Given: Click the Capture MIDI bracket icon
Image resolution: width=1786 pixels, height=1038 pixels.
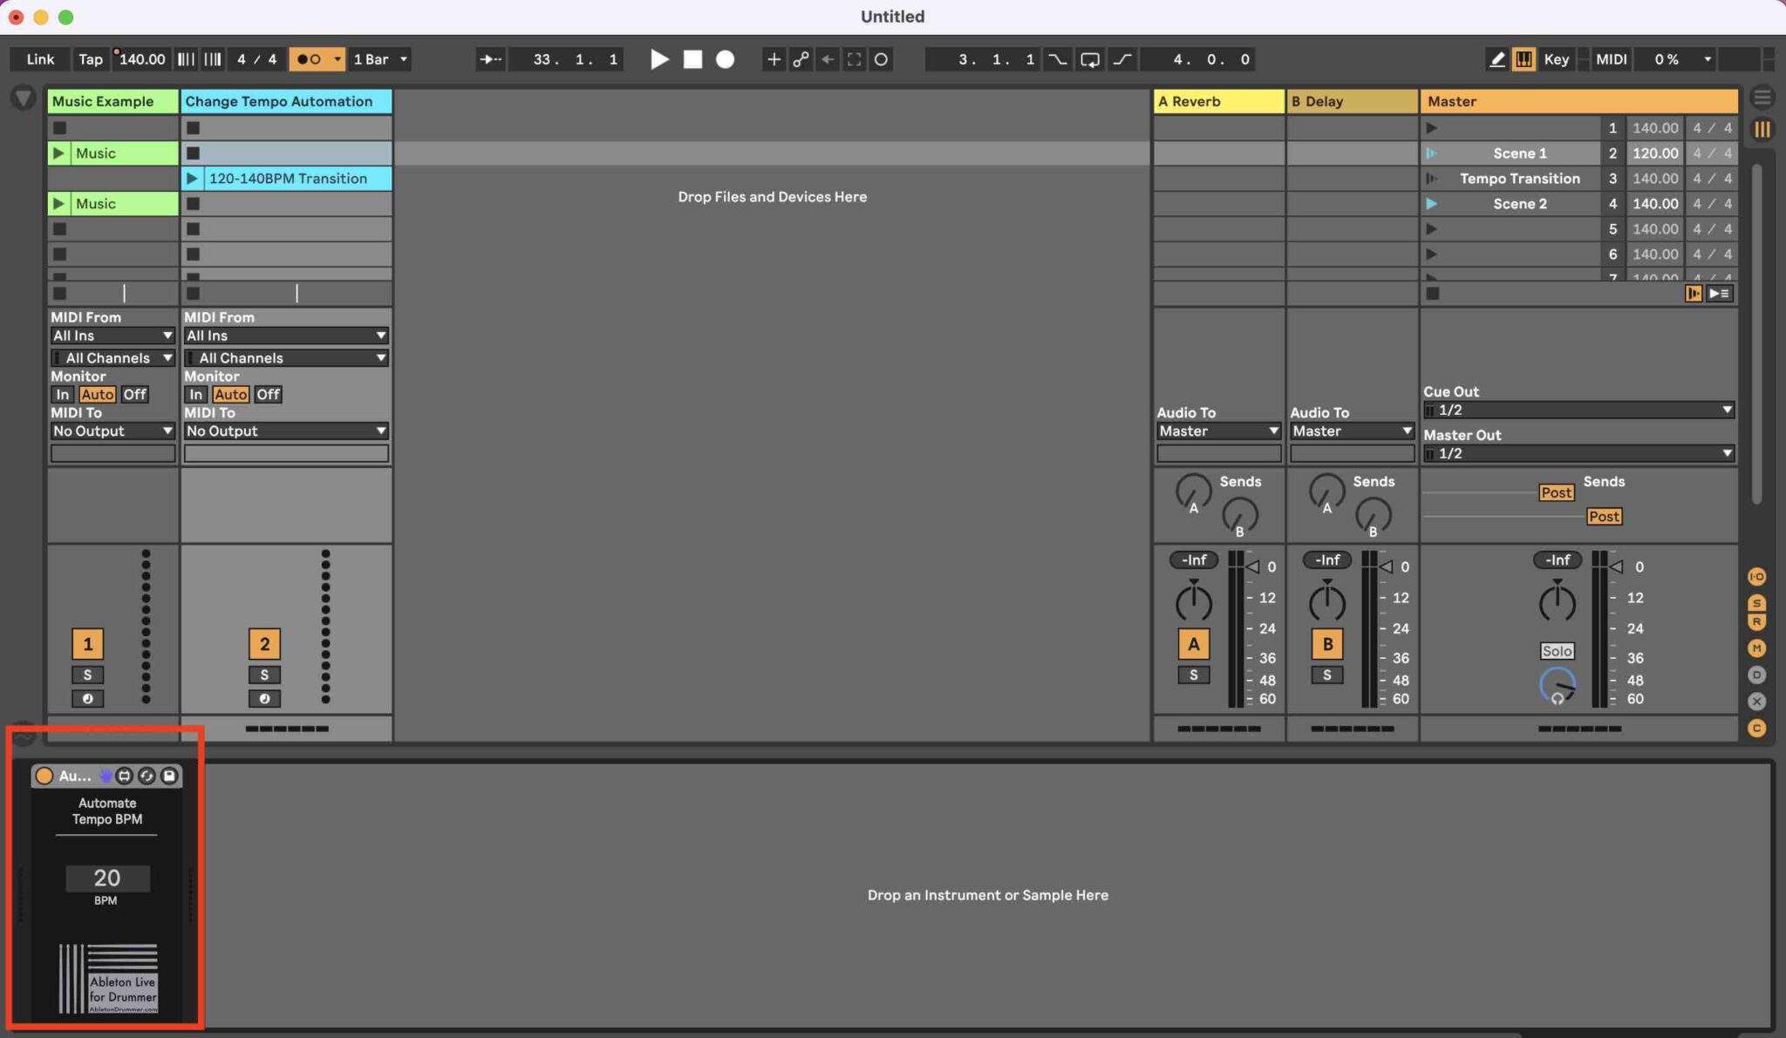Looking at the screenshot, I should [855, 59].
